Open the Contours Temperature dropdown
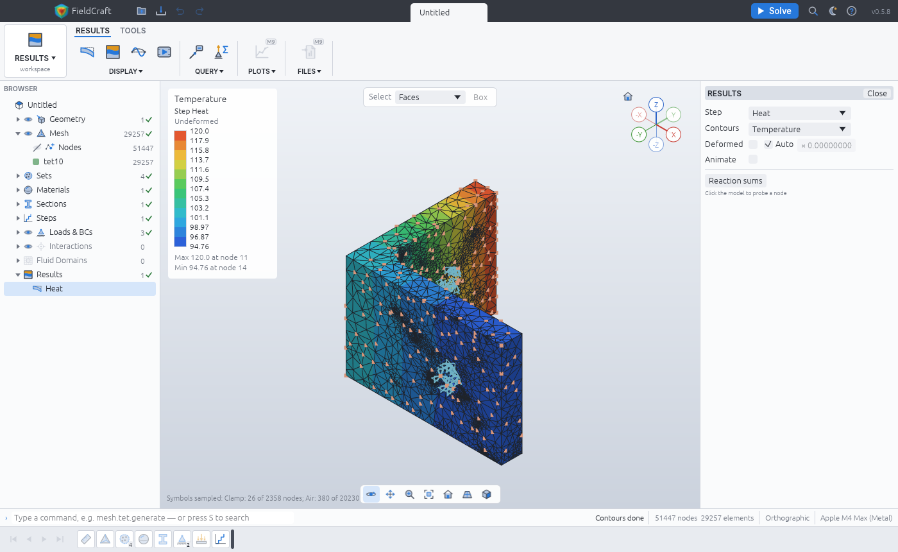This screenshot has width=898, height=552. (x=800, y=129)
